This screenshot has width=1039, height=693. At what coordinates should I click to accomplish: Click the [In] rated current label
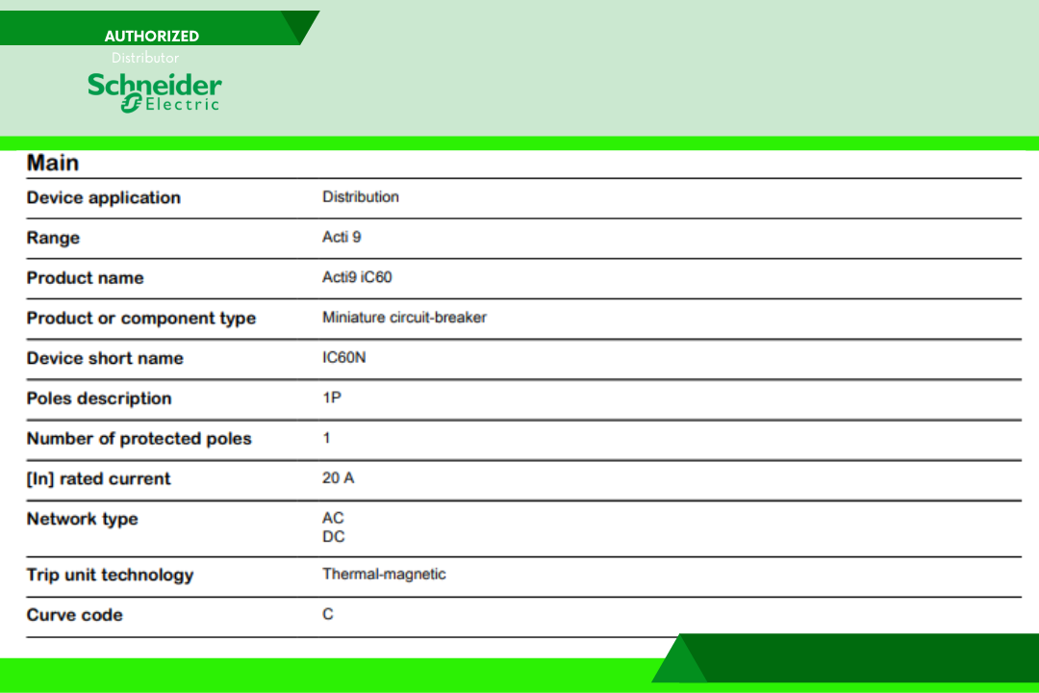coord(98,478)
